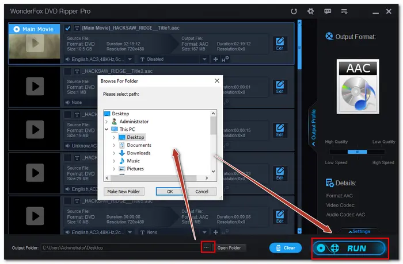Open the Disabled subtitle dropdown in Title1
Viewport: 403px width, 264px height.
204,60
